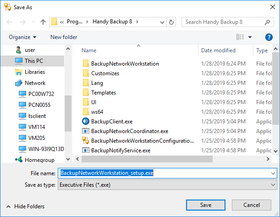
Task: Go up one folder level
Action: point(43,22)
